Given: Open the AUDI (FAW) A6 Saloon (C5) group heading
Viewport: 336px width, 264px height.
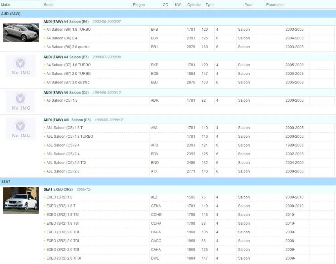Looking at the screenshot, I should (x=66, y=92).
